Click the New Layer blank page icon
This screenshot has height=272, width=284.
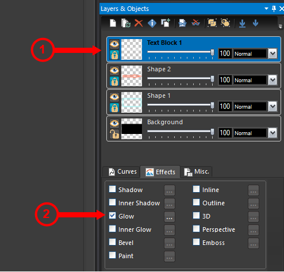[x=113, y=23]
